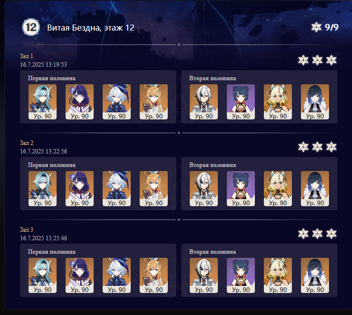Screen dimensions: 352x315
Task: Open the purple-haired character card in Зал 3
Action: pos(80,275)
